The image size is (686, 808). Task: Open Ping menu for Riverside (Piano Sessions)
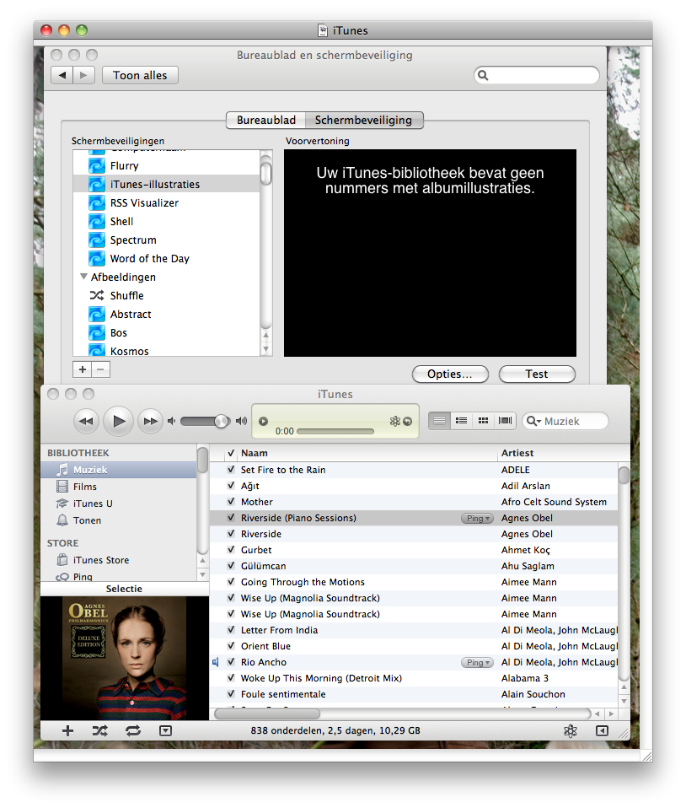tap(477, 519)
